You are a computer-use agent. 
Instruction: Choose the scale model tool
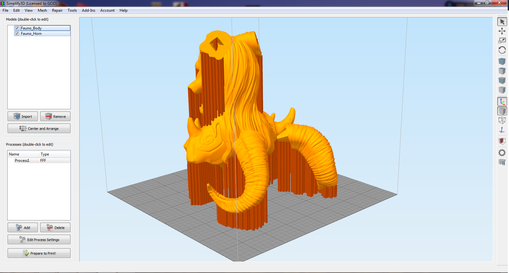point(502,41)
